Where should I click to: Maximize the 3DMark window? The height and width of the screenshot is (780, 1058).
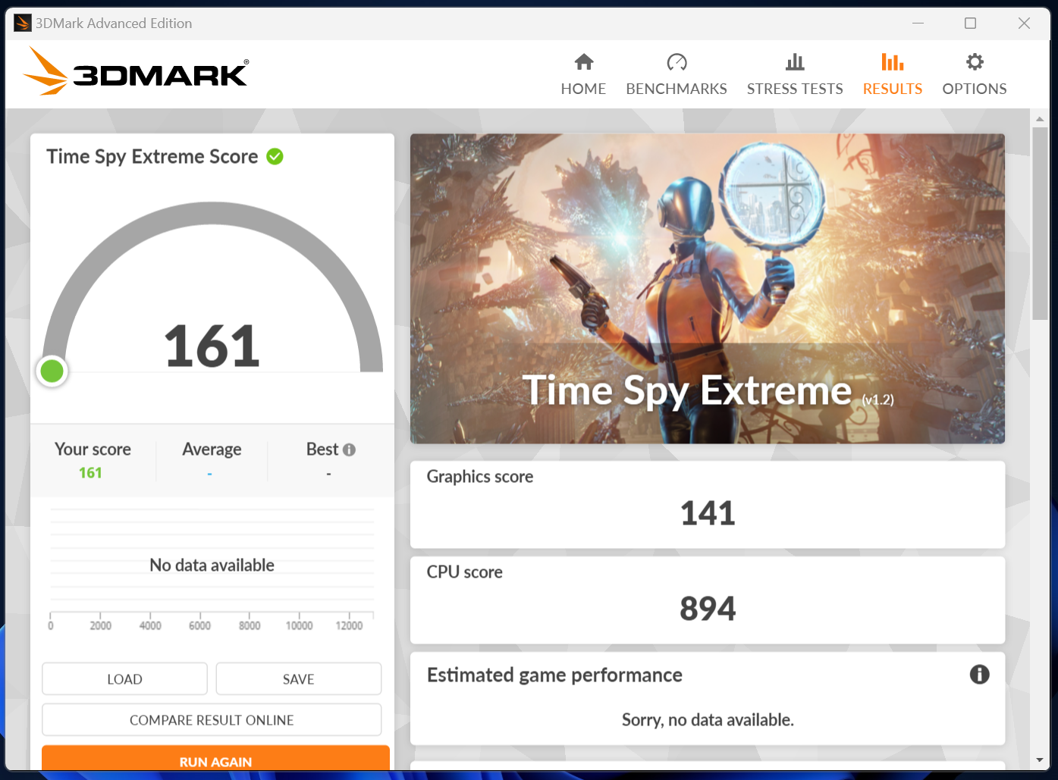coord(970,23)
